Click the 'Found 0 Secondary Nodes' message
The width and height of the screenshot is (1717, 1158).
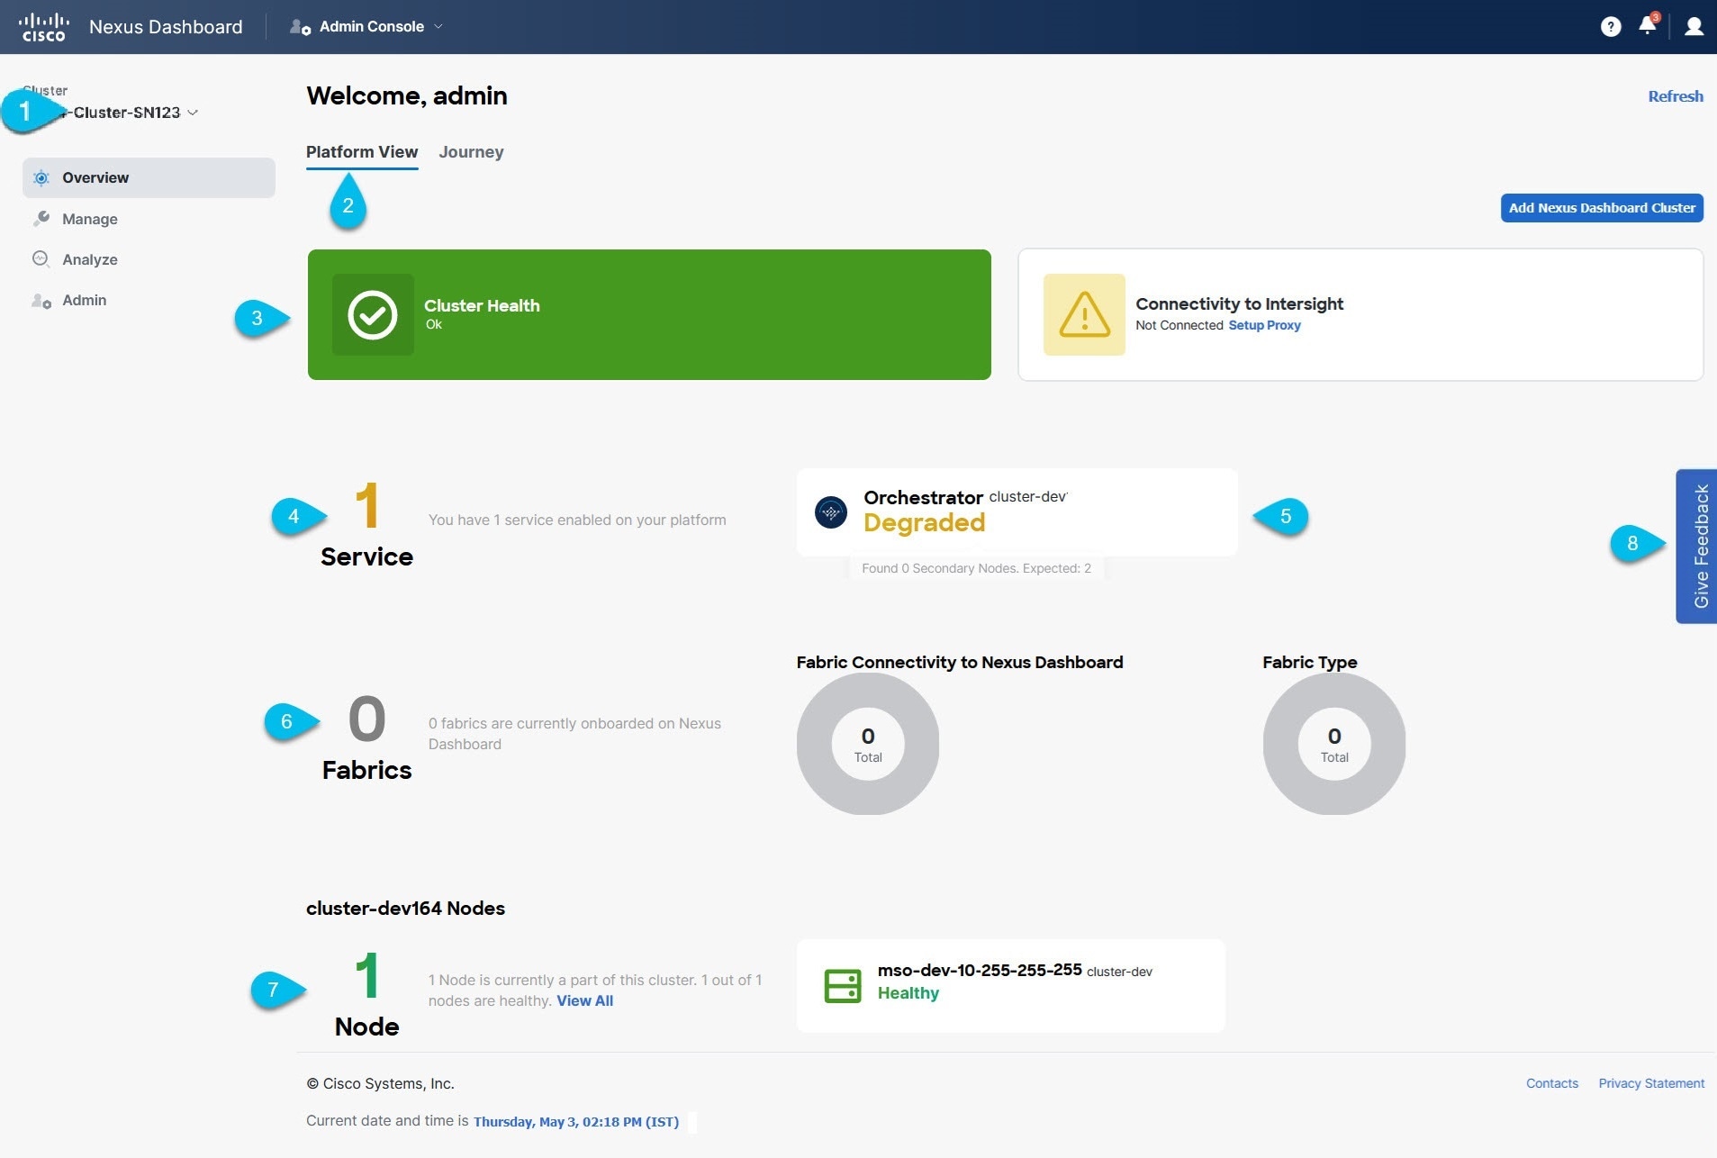click(976, 569)
